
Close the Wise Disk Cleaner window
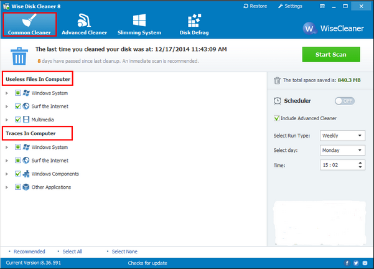(x=361, y=6)
